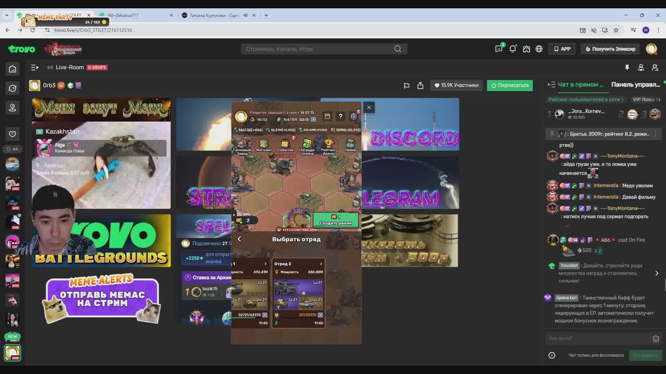This screenshot has height=374, width=666.
Task: Collapse the sidebar with the menu toggle
Action: 35,68
